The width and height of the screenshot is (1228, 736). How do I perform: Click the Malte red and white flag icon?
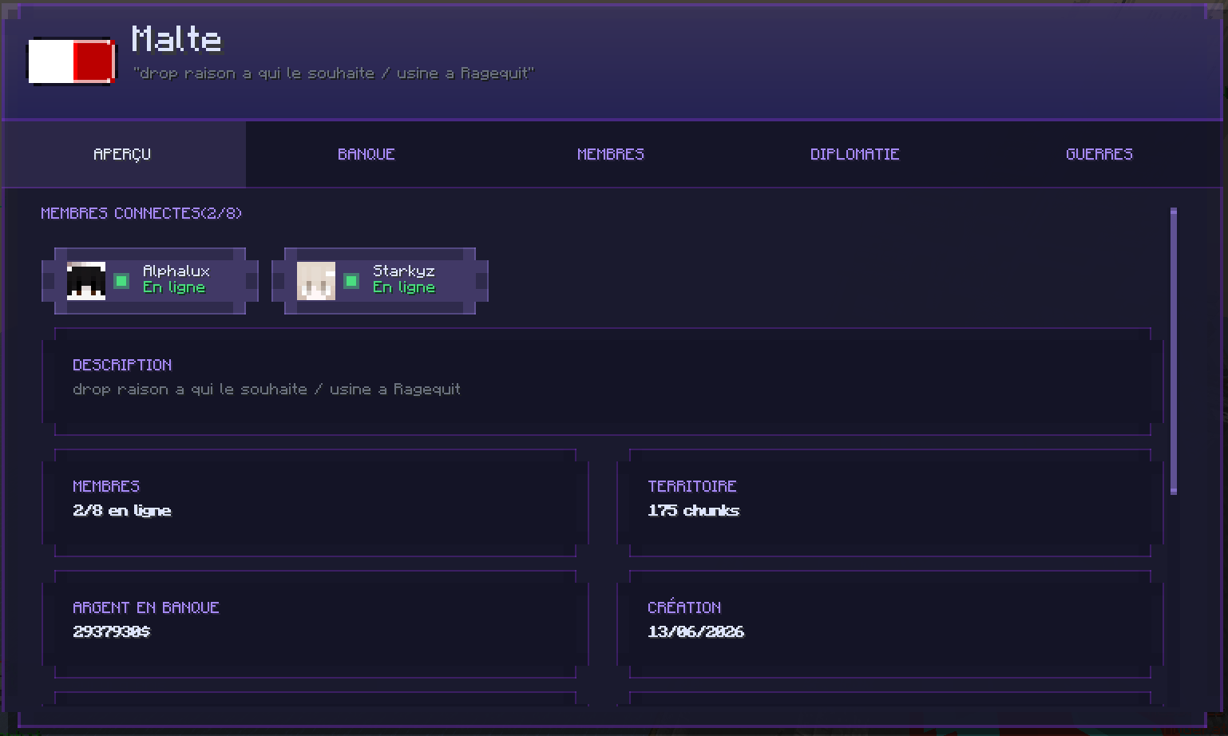click(72, 61)
